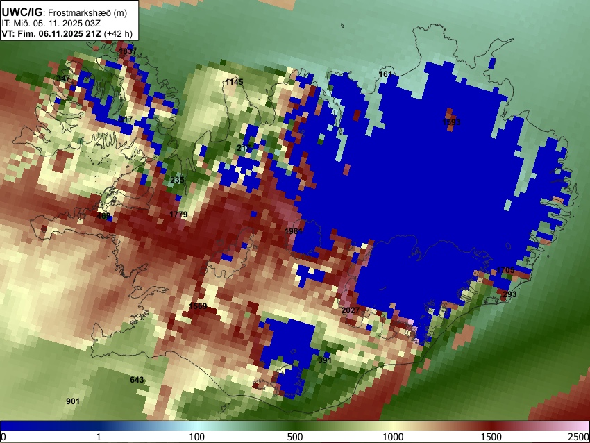Click the map value label 1705

tap(505, 270)
